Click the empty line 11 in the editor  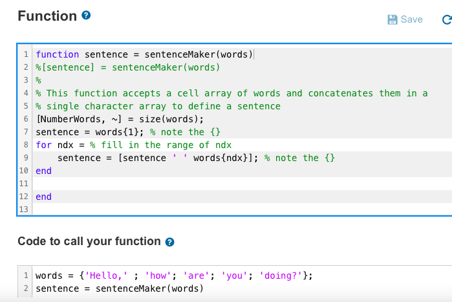pos(242,184)
